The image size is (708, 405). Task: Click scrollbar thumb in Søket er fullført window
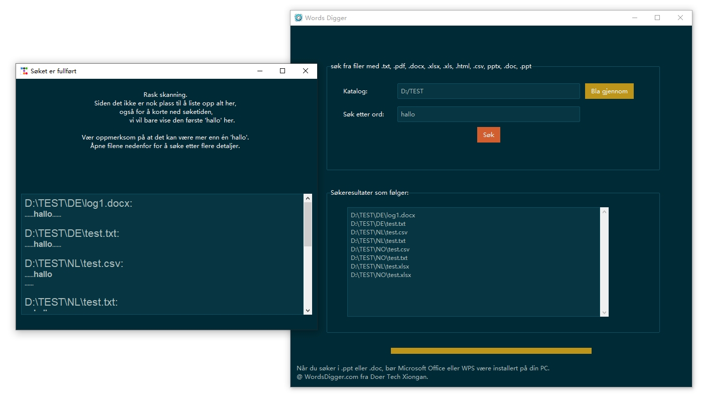click(x=308, y=224)
